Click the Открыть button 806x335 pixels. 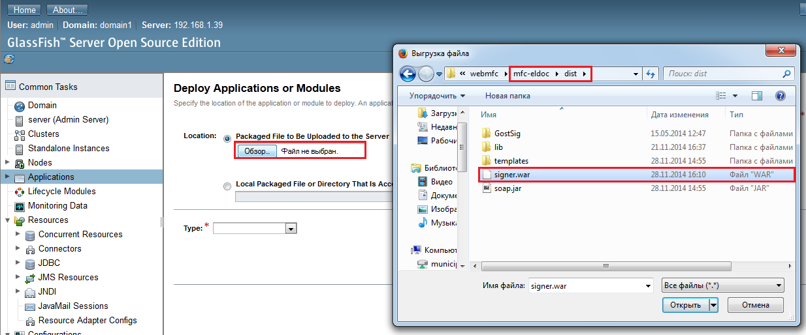[685, 305]
